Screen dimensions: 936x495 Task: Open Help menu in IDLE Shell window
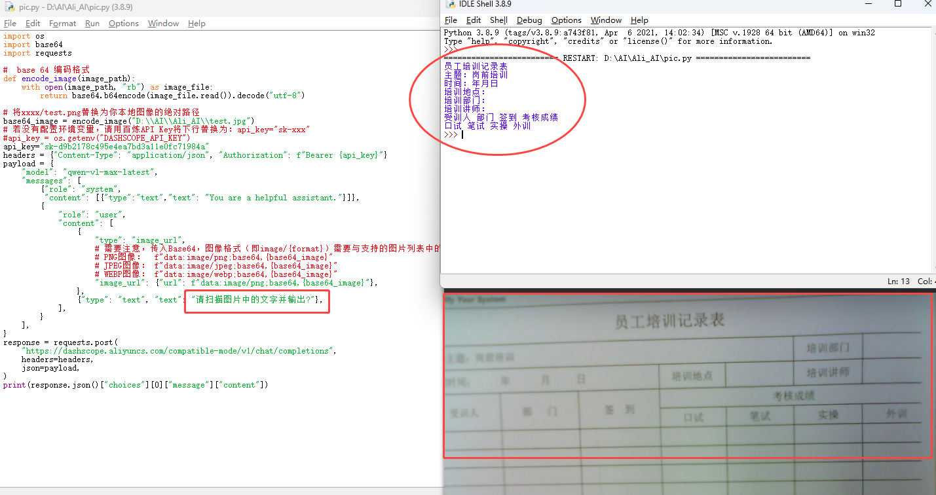[x=639, y=20]
